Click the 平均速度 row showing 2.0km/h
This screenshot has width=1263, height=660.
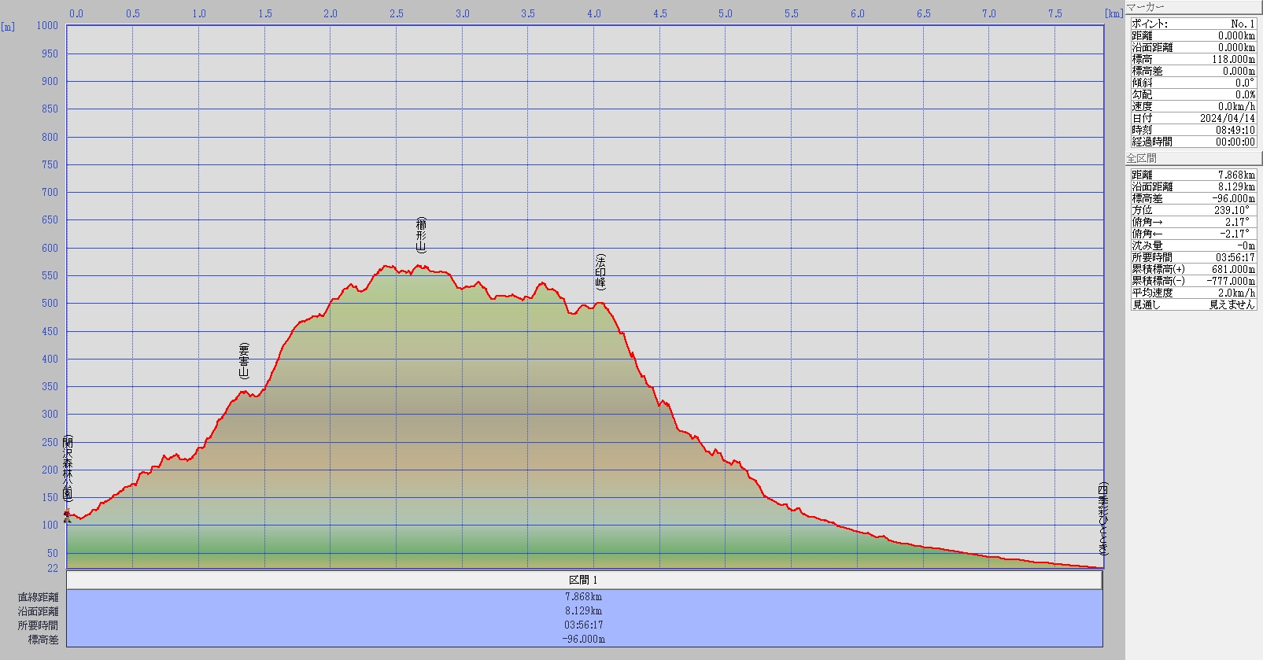(1193, 293)
